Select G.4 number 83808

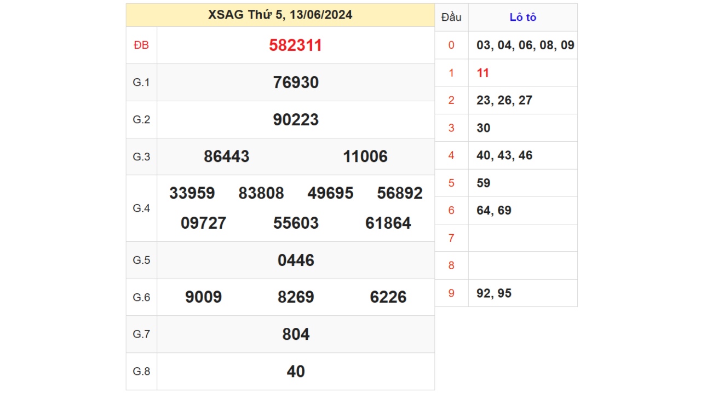point(261,193)
